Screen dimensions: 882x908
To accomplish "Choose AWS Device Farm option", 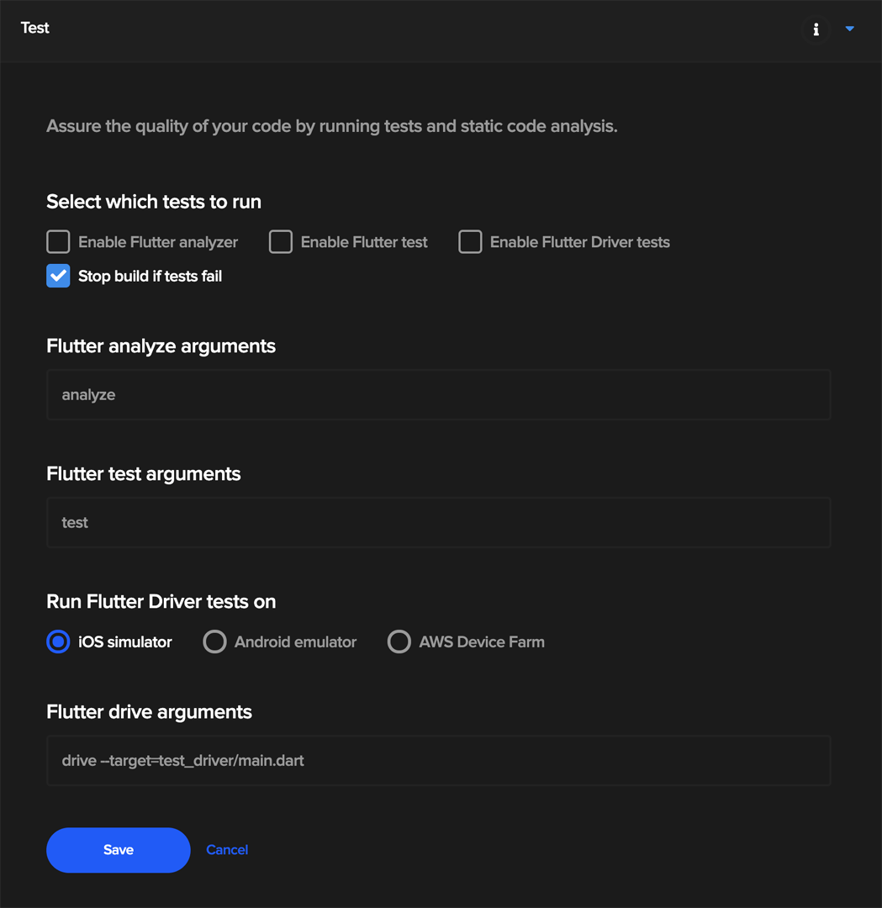I will [399, 641].
